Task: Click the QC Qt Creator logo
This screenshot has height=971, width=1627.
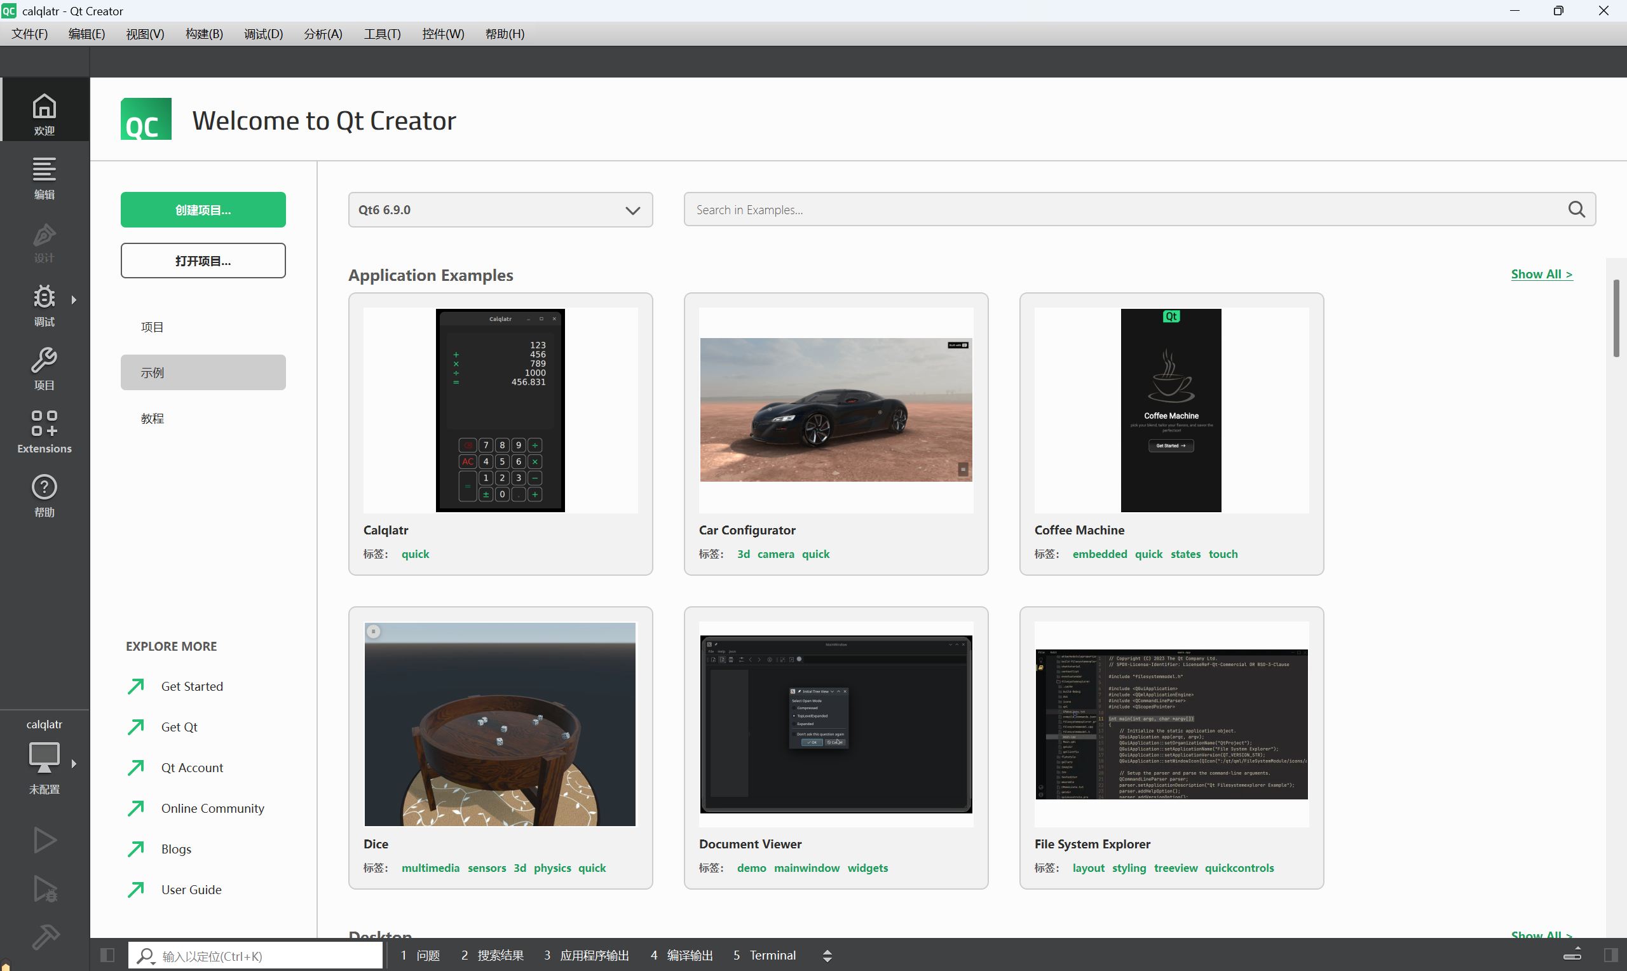Action: pyautogui.click(x=146, y=119)
